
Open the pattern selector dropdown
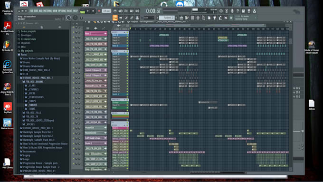[x=166, y=18]
